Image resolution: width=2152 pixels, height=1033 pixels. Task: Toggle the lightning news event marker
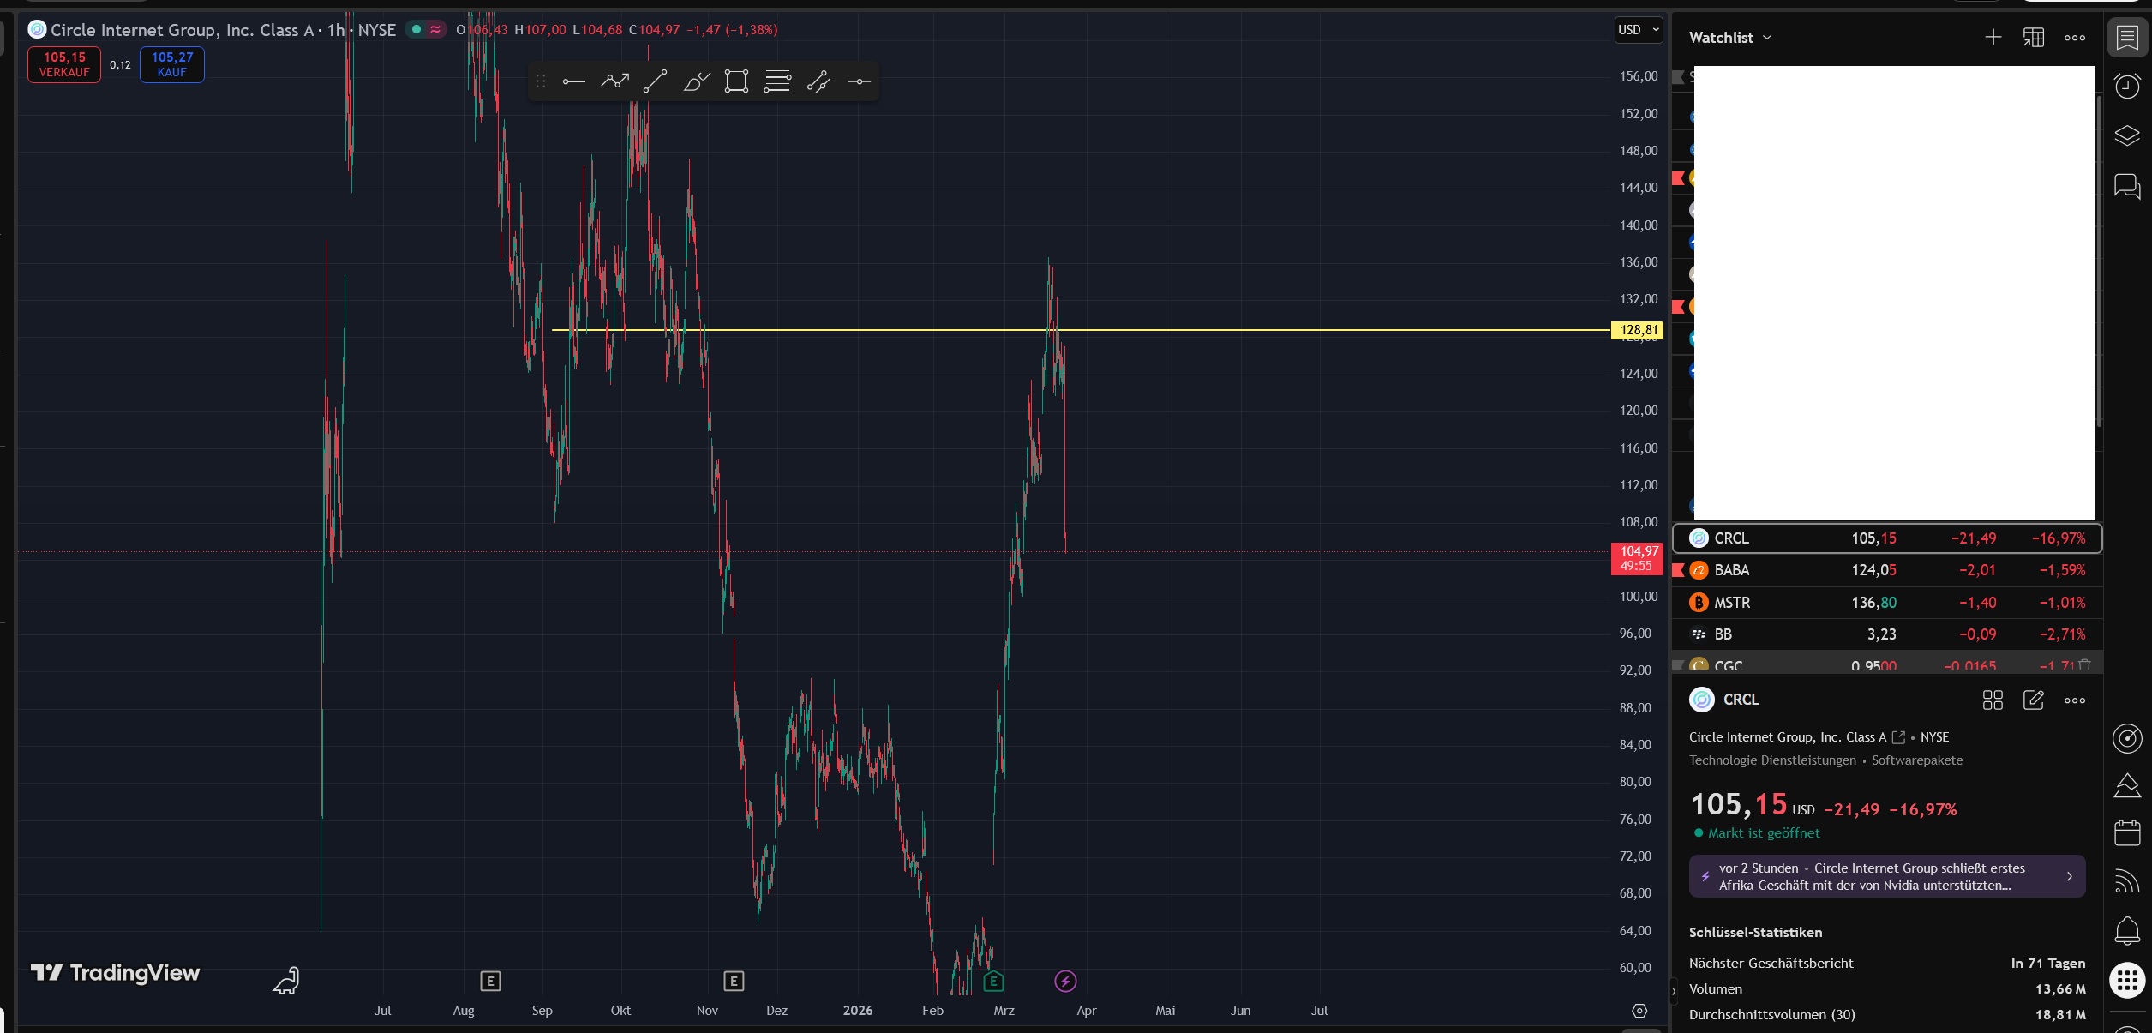coord(1065,981)
